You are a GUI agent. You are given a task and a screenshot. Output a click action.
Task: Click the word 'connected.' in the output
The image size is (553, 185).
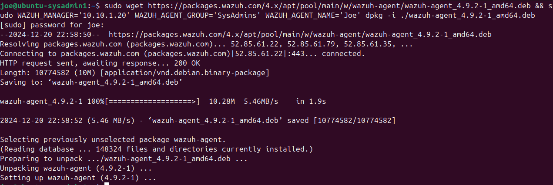point(343,53)
